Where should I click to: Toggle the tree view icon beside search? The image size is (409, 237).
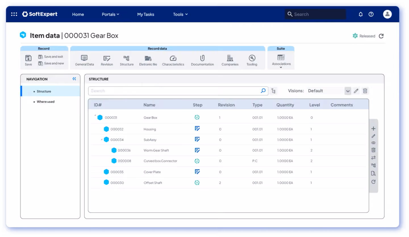274,91
